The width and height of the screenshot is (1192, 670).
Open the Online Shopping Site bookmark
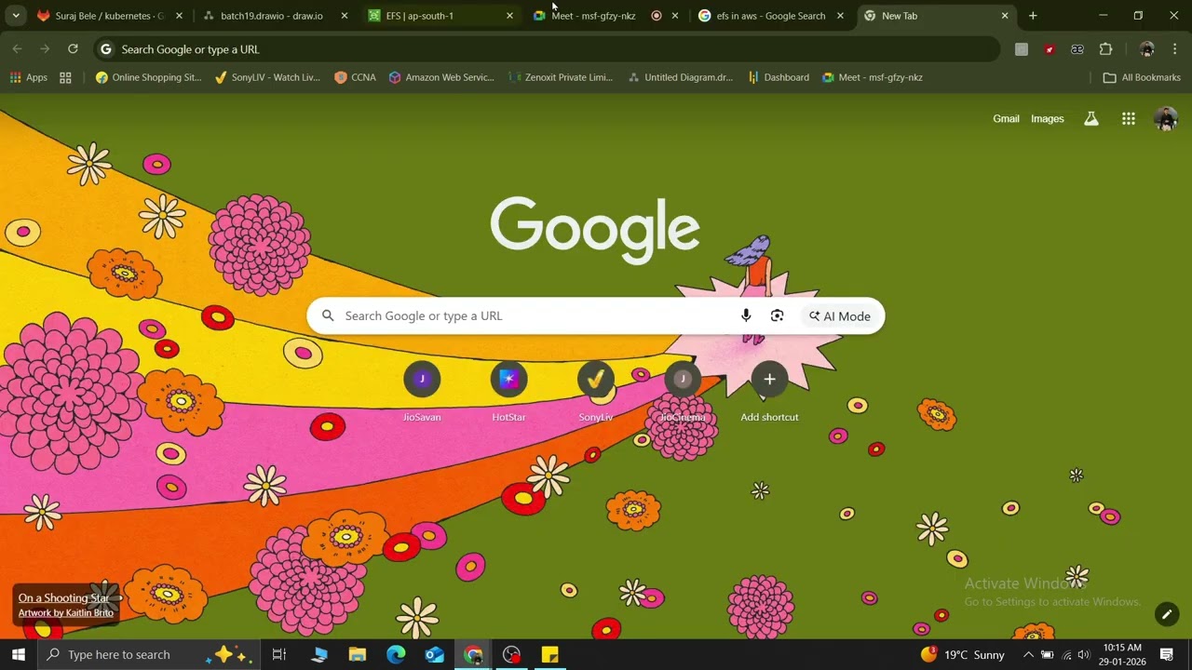(149, 77)
